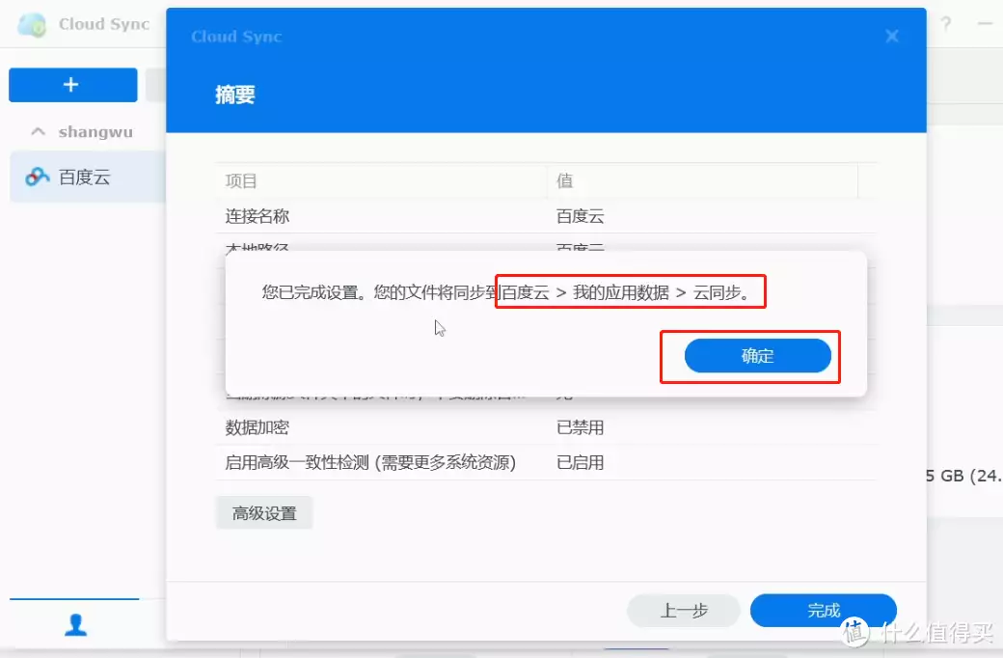Select the 连接名称 row label
The image size is (1003, 658).
click(x=258, y=216)
